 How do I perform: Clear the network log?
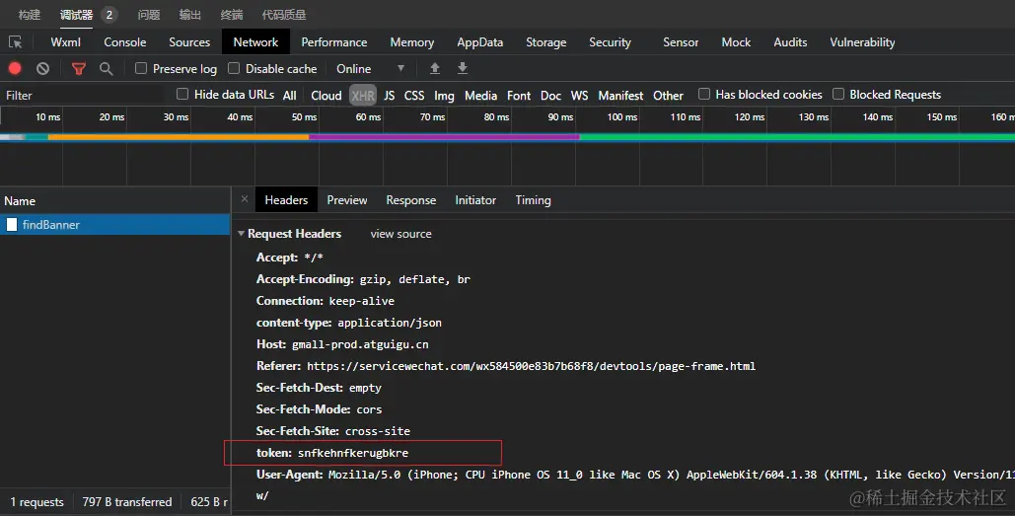click(42, 68)
